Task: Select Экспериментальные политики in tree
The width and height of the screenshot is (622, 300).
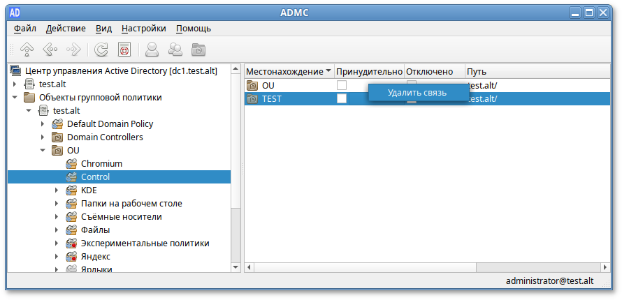Action: click(x=145, y=243)
